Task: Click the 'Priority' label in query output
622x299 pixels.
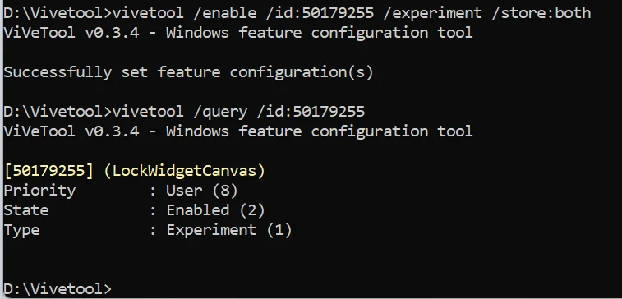Action: [39, 191]
